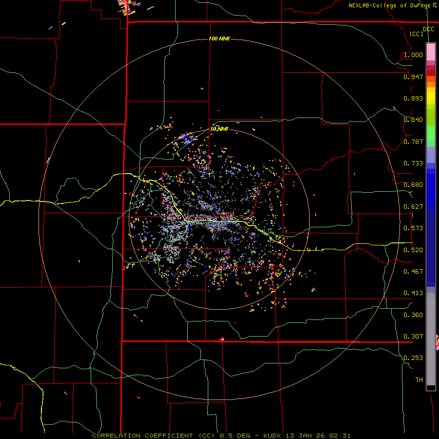
Task: Click the 02:31 timestamp in caption
Action: (x=339, y=436)
